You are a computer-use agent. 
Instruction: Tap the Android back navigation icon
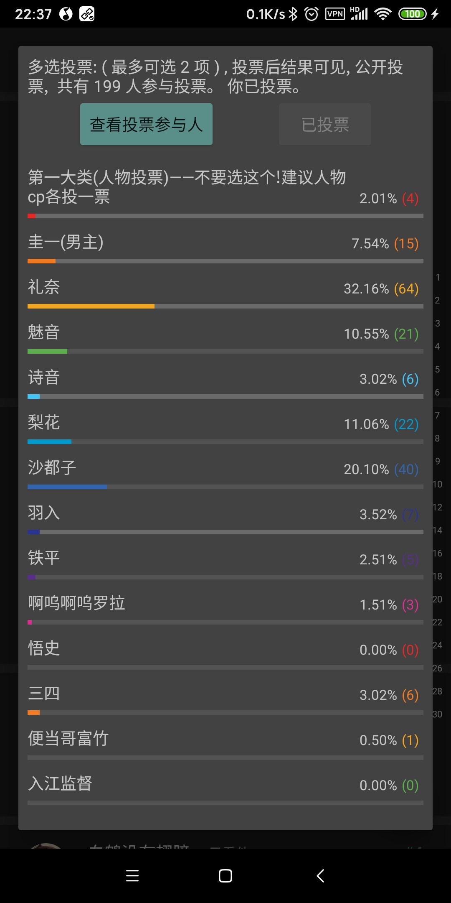click(x=320, y=876)
